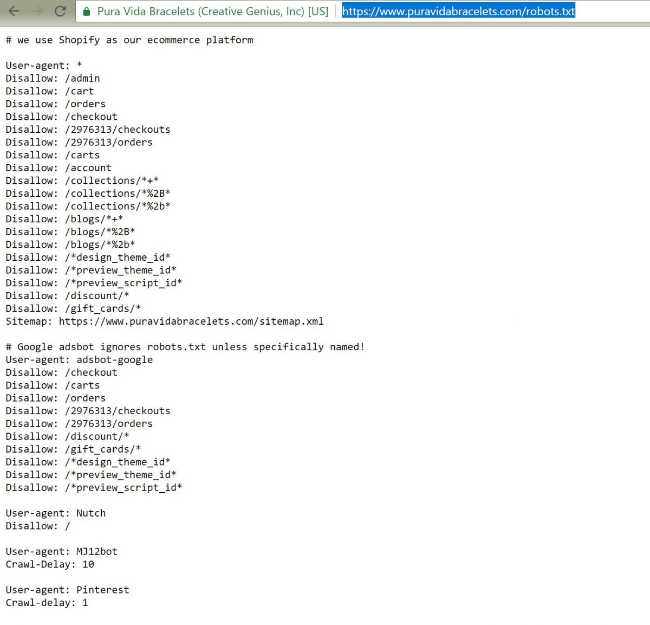Click the Shopify ecommerce platform comment line
This screenshot has height=625, width=650.
click(x=129, y=40)
